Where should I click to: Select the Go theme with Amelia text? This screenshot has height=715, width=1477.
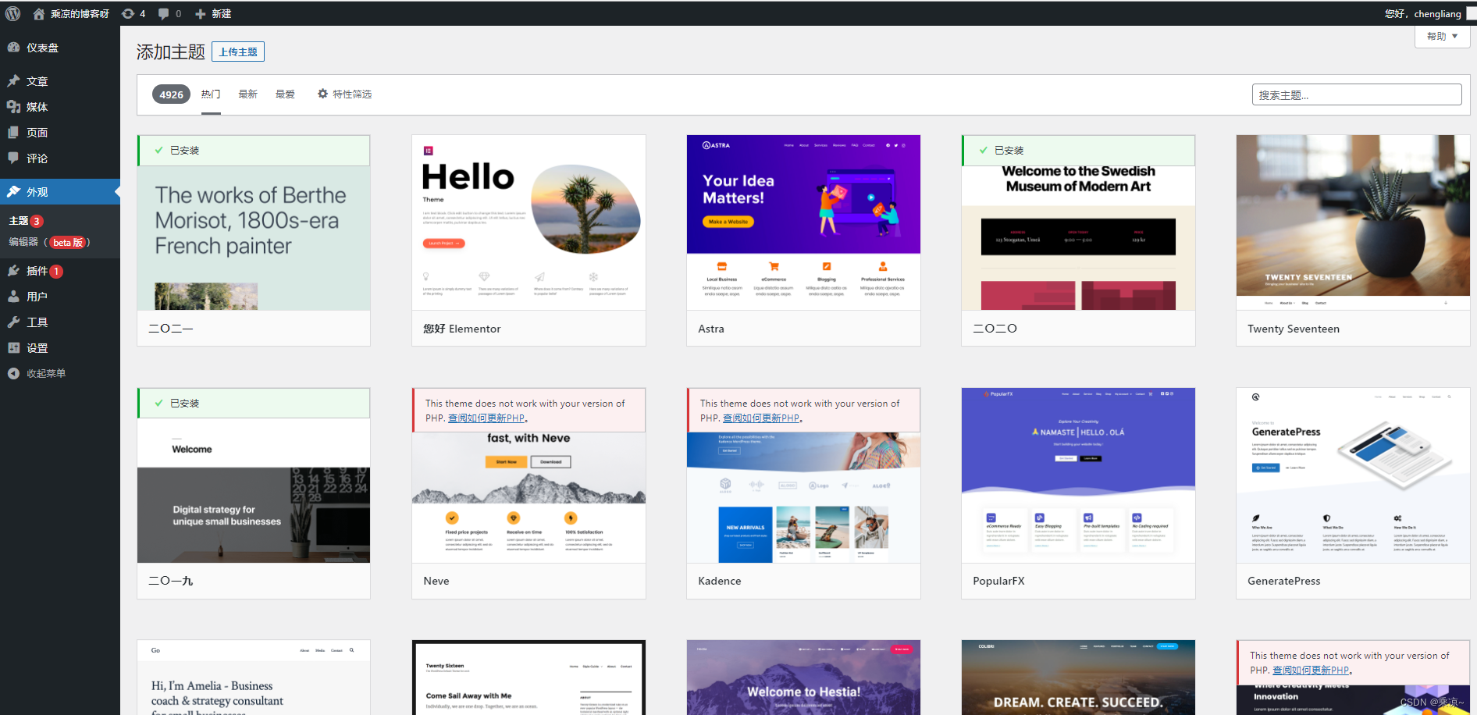(x=254, y=678)
